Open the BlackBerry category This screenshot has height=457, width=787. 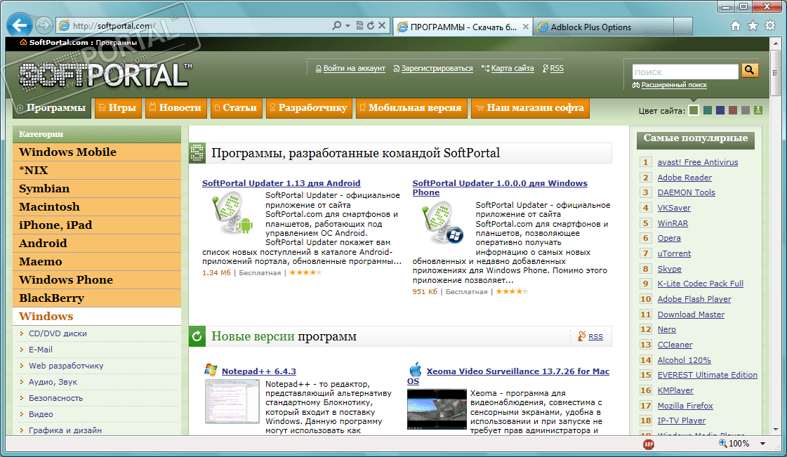pos(97,298)
